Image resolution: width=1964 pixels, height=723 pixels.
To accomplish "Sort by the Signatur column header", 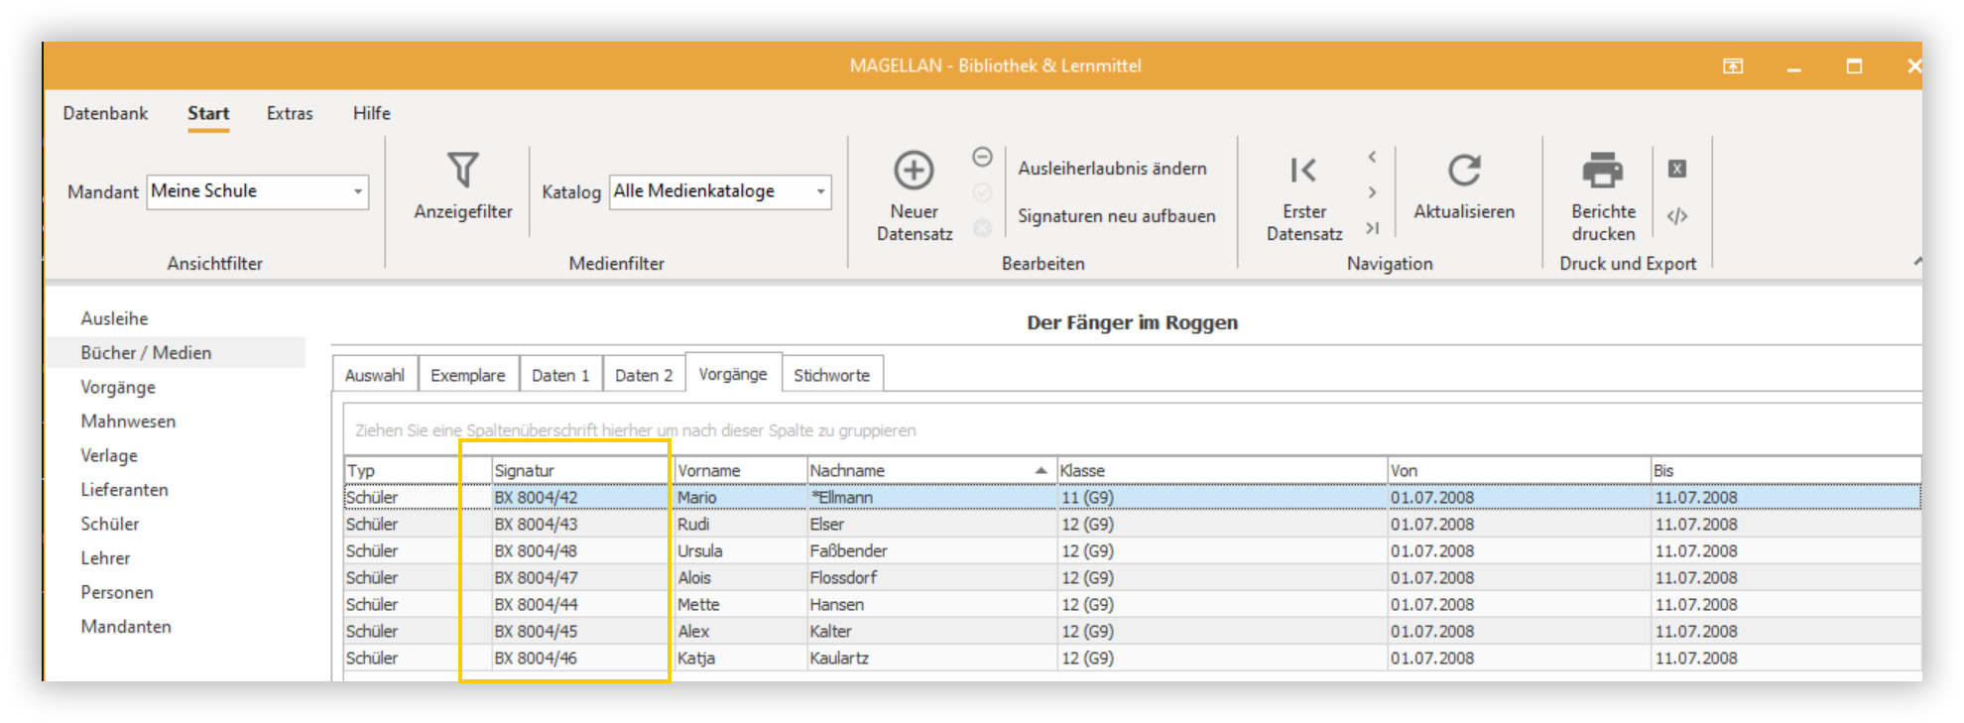I will (x=583, y=470).
